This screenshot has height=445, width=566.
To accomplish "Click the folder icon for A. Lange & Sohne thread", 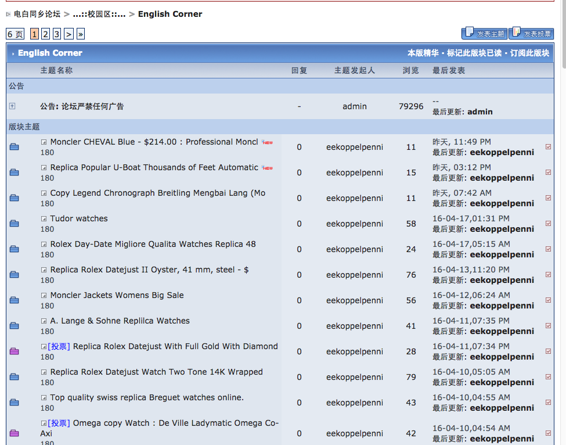I will coord(15,326).
